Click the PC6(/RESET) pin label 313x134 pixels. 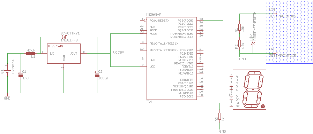click(x=159, y=20)
